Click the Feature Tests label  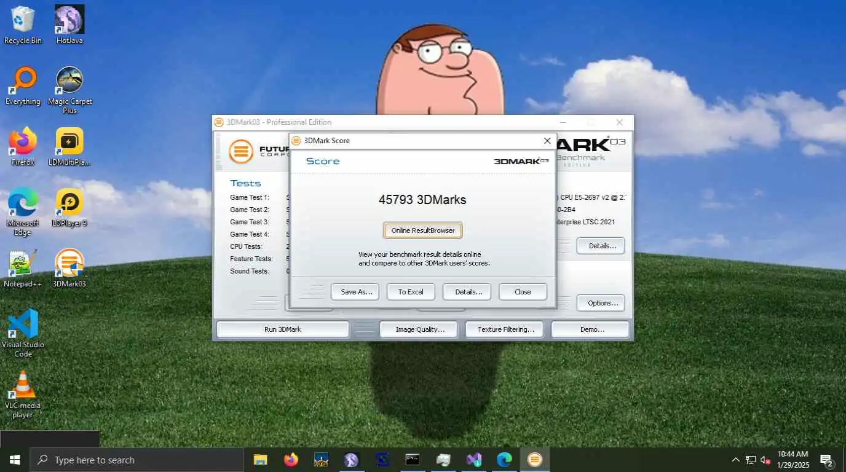tap(251, 259)
